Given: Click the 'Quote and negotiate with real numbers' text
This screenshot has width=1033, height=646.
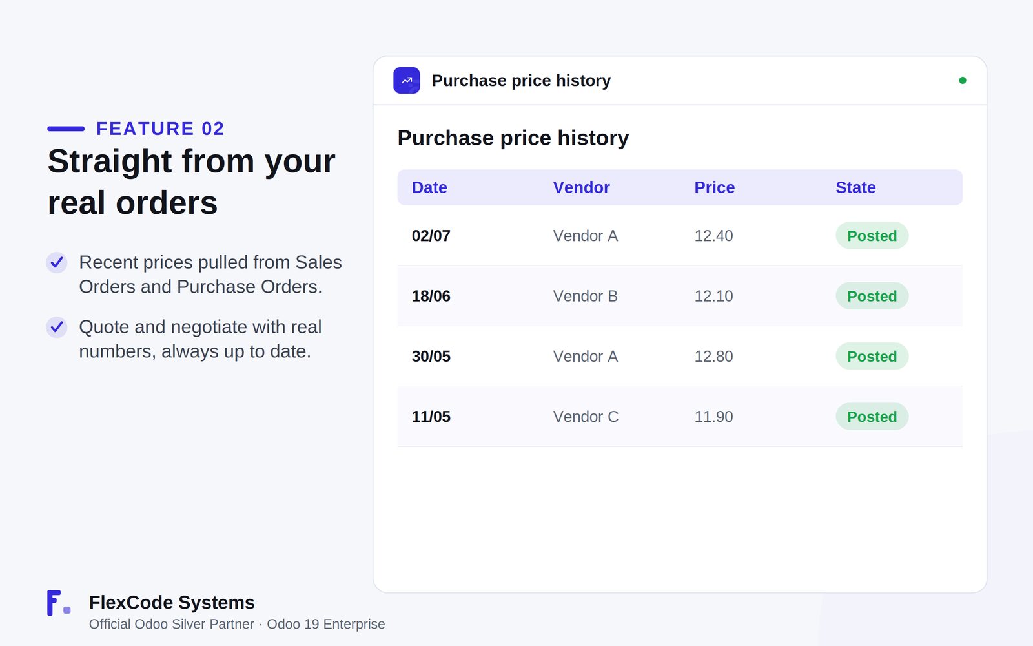Looking at the screenshot, I should 200,339.
